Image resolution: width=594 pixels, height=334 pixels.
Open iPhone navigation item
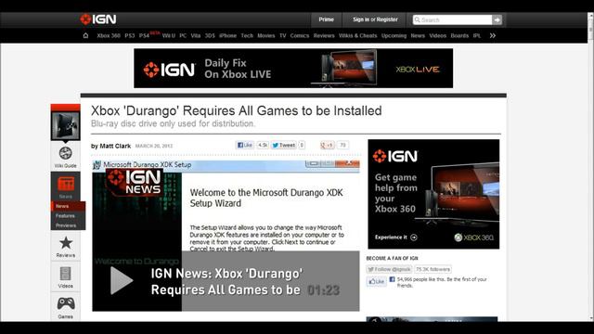coord(227,35)
